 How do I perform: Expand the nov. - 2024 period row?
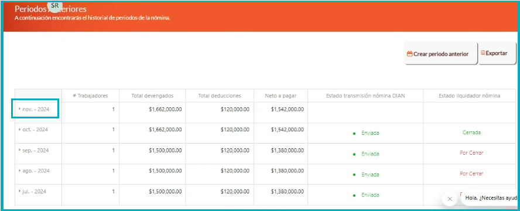(x=19, y=109)
